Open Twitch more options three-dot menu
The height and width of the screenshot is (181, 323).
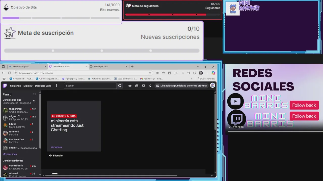(x=57, y=86)
